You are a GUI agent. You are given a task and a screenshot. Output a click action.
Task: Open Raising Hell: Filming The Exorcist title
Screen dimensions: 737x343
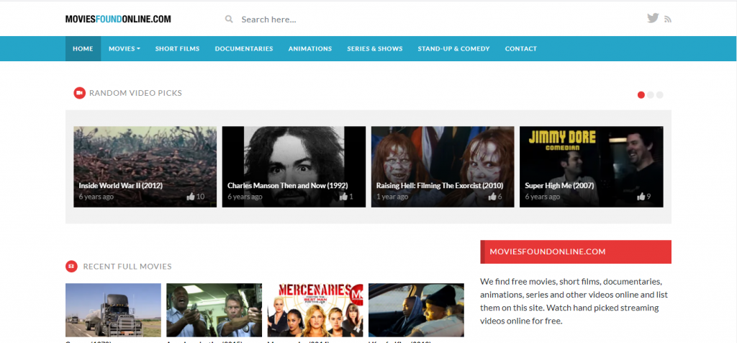440,185
